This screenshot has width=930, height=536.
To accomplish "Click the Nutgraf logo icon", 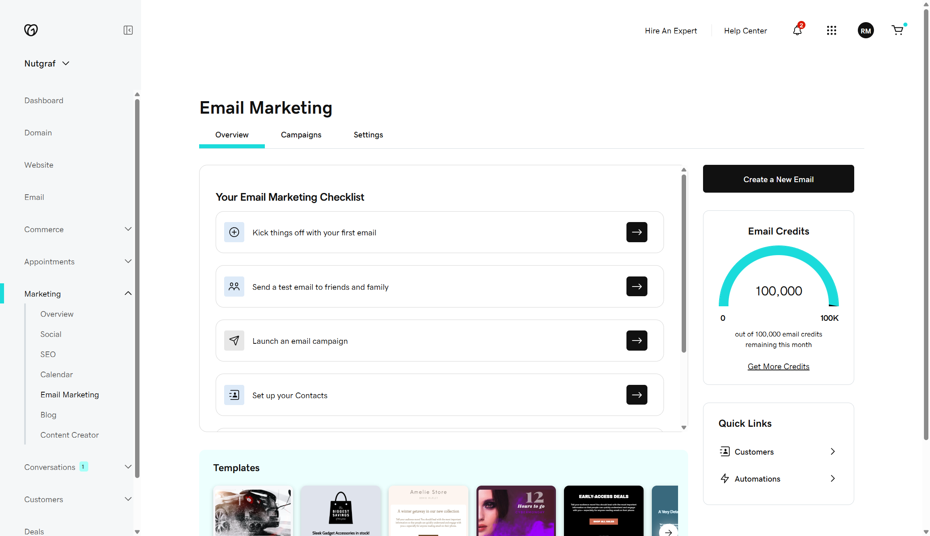I will click(31, 30).
